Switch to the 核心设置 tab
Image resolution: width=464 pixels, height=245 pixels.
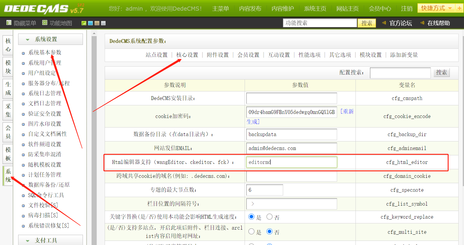click(187, 55)
